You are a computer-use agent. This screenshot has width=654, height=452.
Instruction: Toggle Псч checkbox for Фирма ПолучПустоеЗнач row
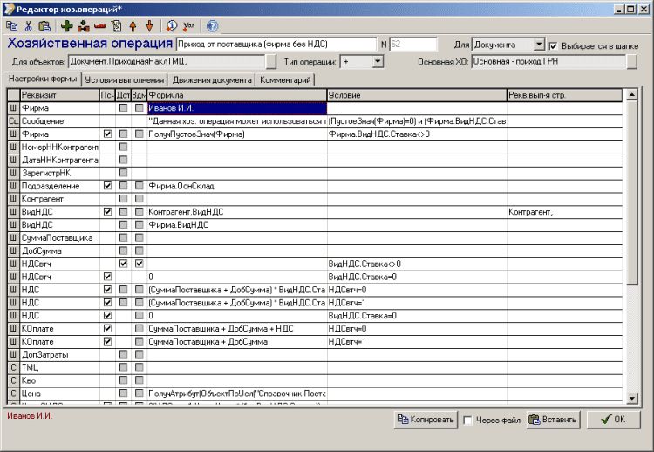(x=107, y=134)
